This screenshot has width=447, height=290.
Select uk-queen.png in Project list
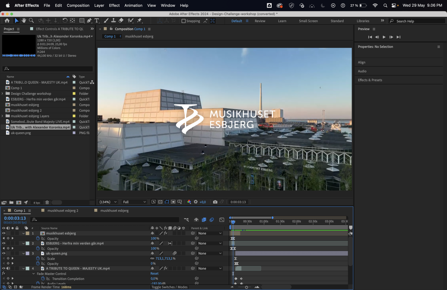(x=21, y=133)
